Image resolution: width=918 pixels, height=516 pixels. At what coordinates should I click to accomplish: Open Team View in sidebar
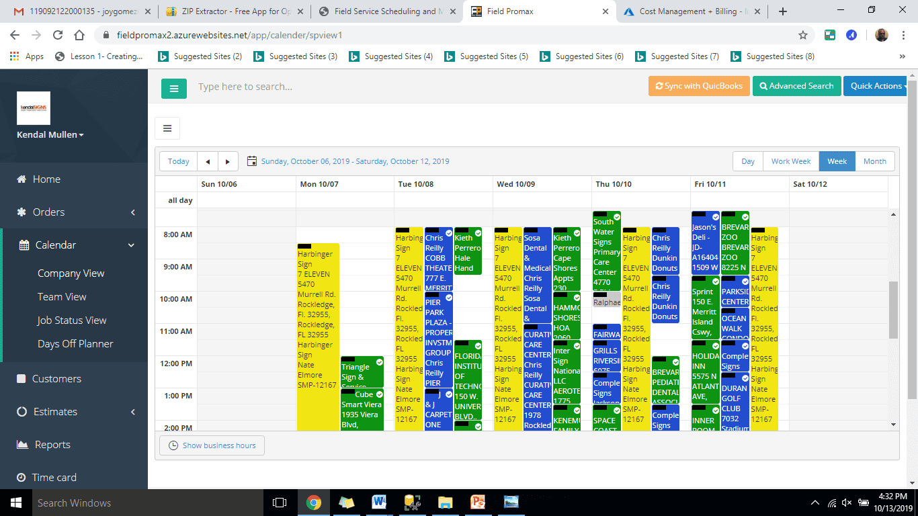click(62, 297)
